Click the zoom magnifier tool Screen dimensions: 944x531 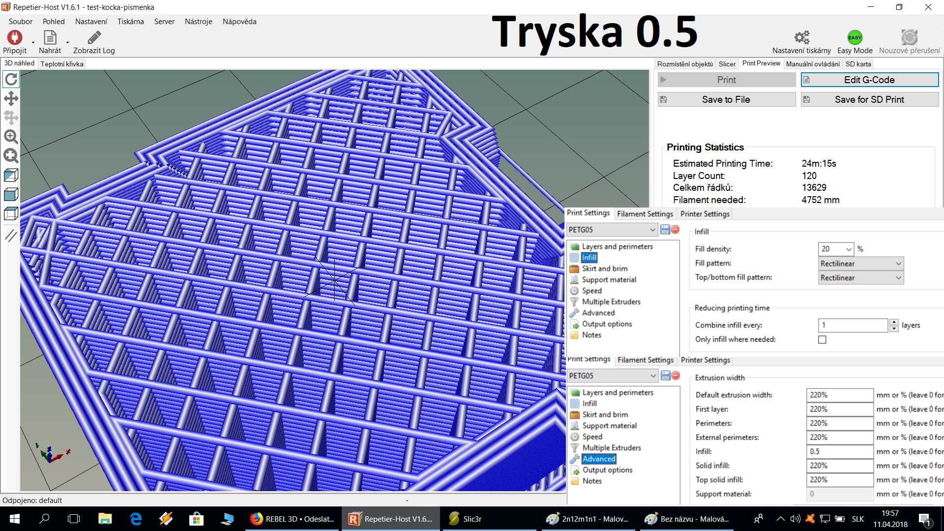tap(11, 136)
